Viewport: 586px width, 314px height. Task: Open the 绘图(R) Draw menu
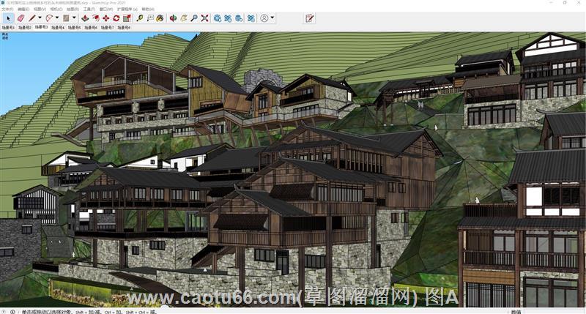coord(73,9)
